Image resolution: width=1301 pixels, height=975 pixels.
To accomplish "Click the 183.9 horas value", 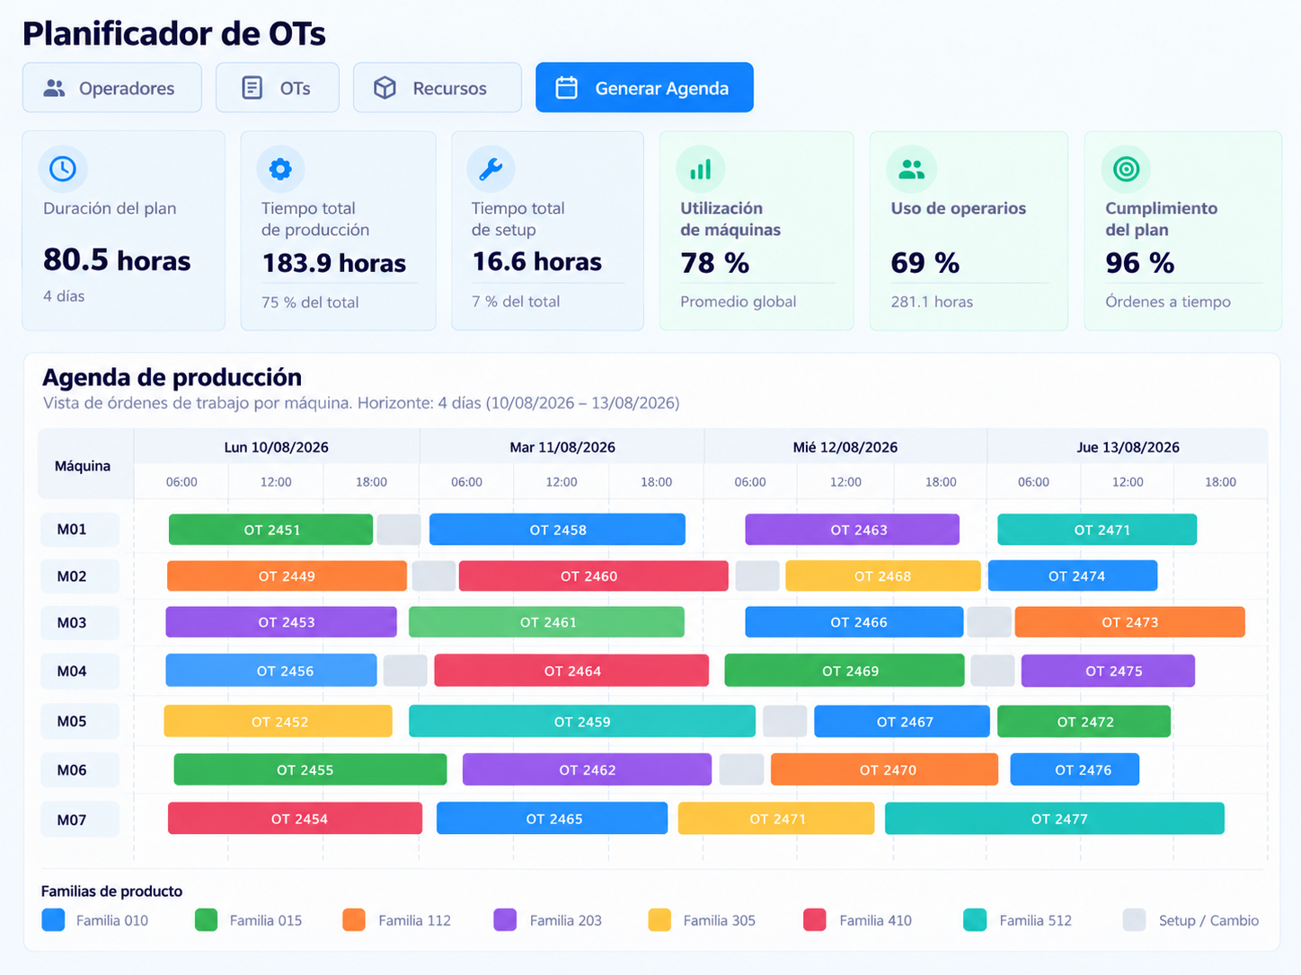I will coord(334,263).
